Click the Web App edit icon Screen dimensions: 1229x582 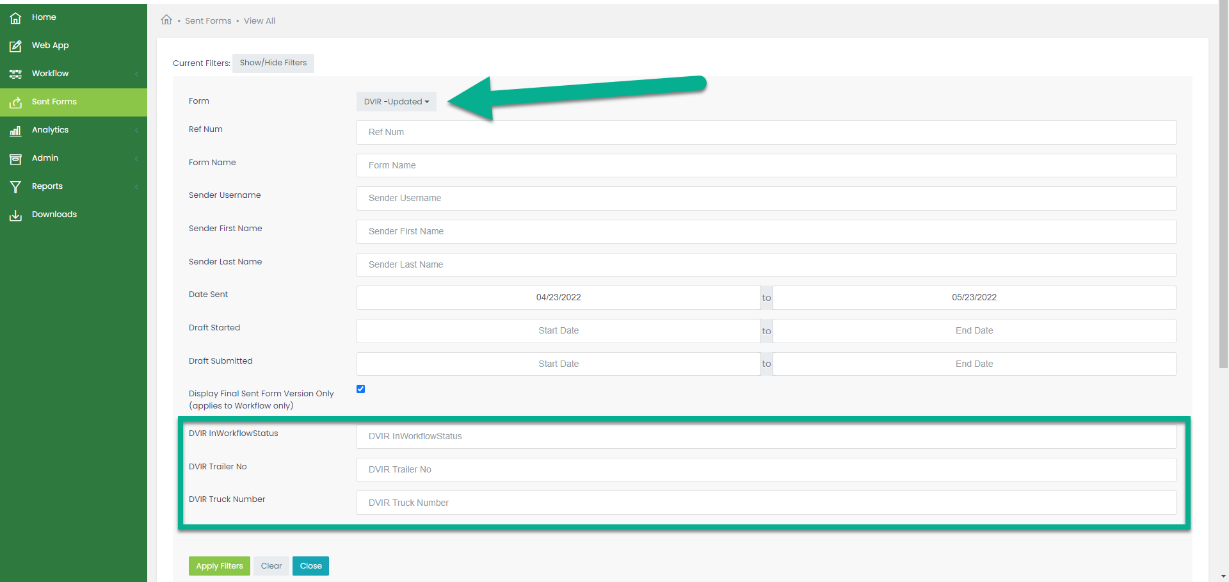[x=15, y=46]
